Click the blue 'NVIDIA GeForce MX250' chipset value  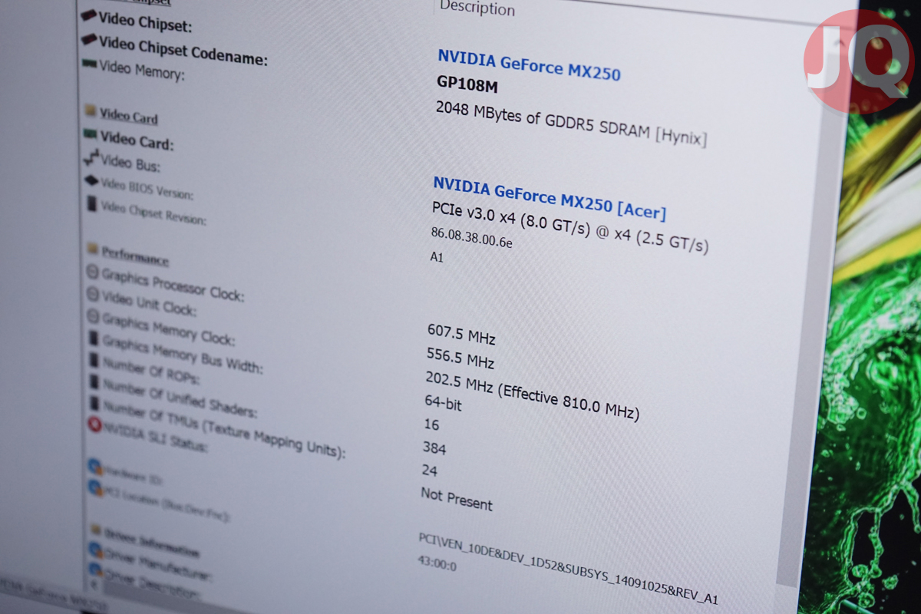(x=529, y=64)
